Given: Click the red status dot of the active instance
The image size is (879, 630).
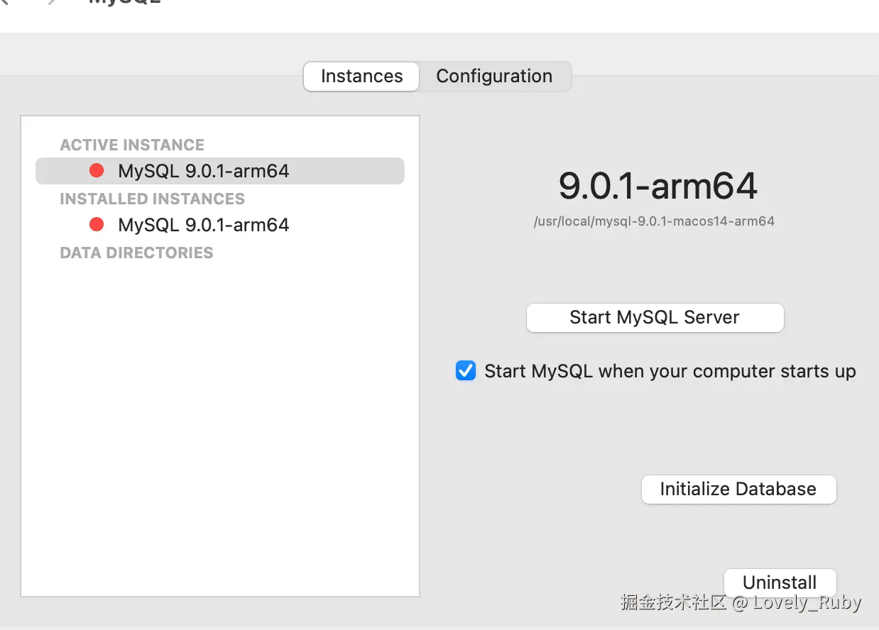Looking at the screenshot, I should coord(97,171).
